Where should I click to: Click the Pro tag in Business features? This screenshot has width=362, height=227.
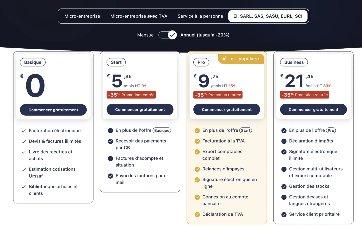point(331,131)
